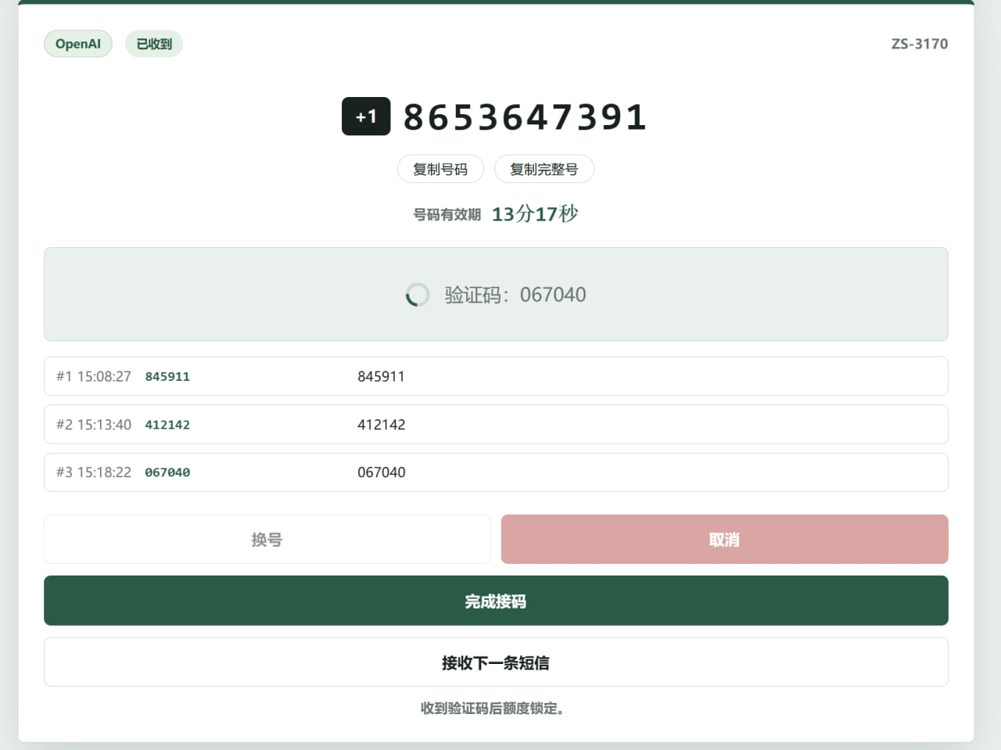Click the loading spinner icon
Image resolution: width=1001 pixels, height=750 pixels.
click(x=418, y=295)
